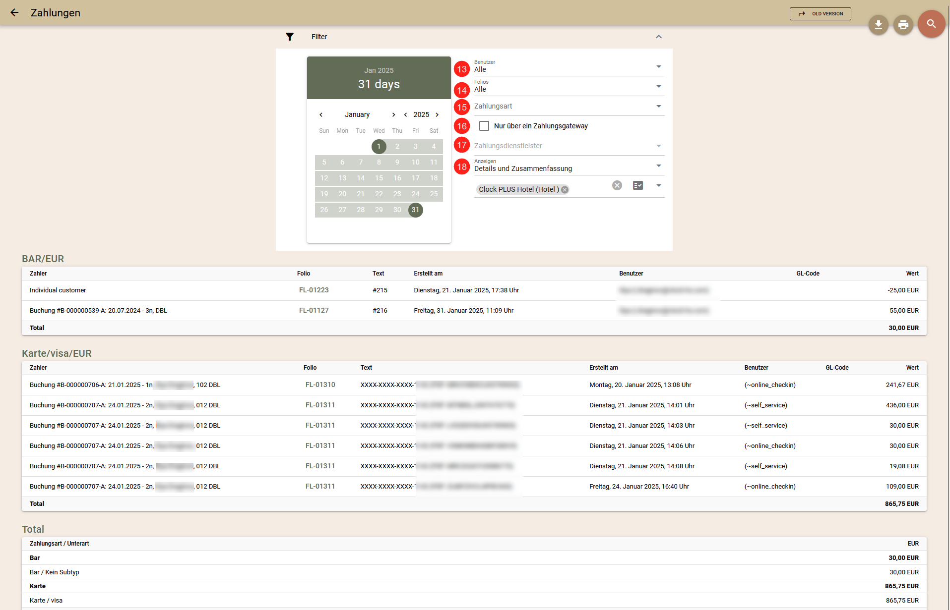Click Buchung #B-000000706-A payer cell
The width and height of the screenshot is (950, 610).
(125, 385)
